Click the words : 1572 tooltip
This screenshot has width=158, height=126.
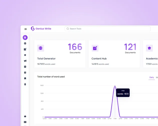point(123,93)
